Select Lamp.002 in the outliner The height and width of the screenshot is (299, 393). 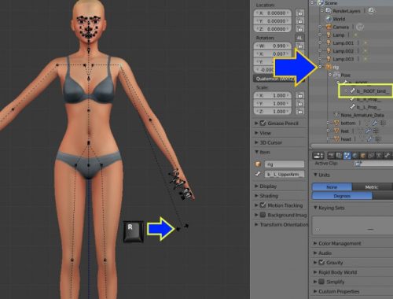[343, 51]
